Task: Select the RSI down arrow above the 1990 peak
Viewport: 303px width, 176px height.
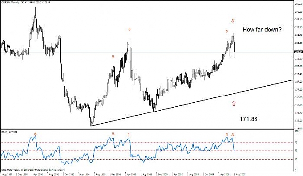Action: tap(35, 134)
